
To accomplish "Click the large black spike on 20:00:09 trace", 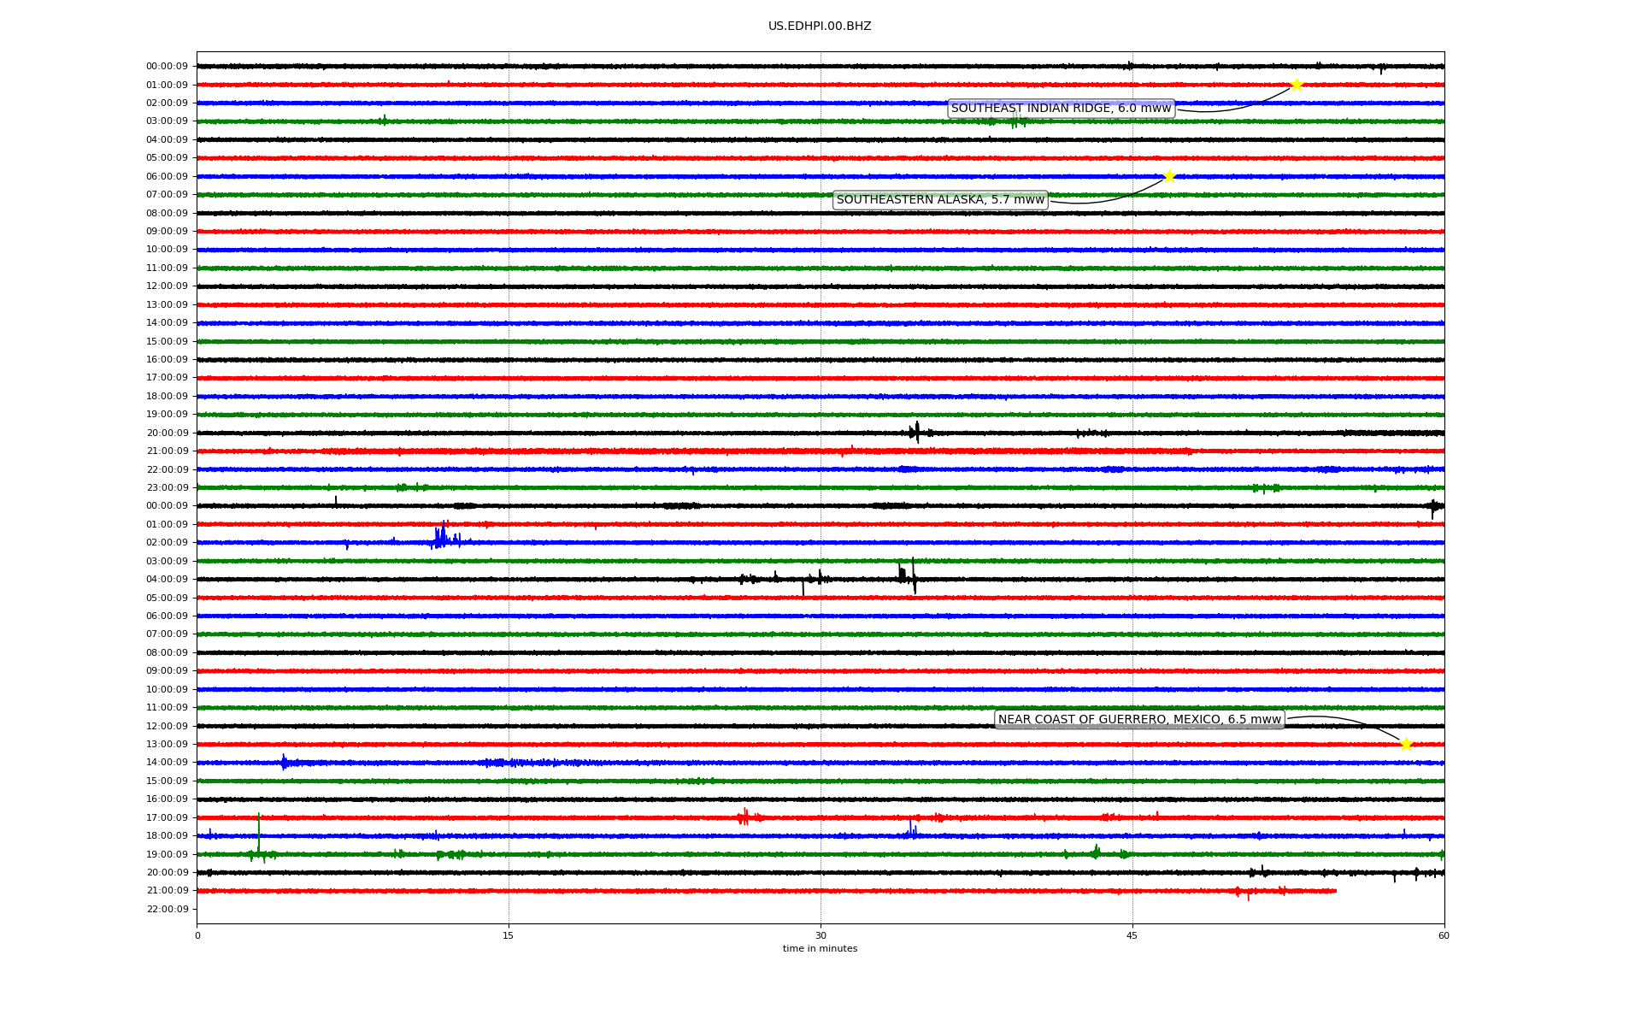I will click(916, 432).
